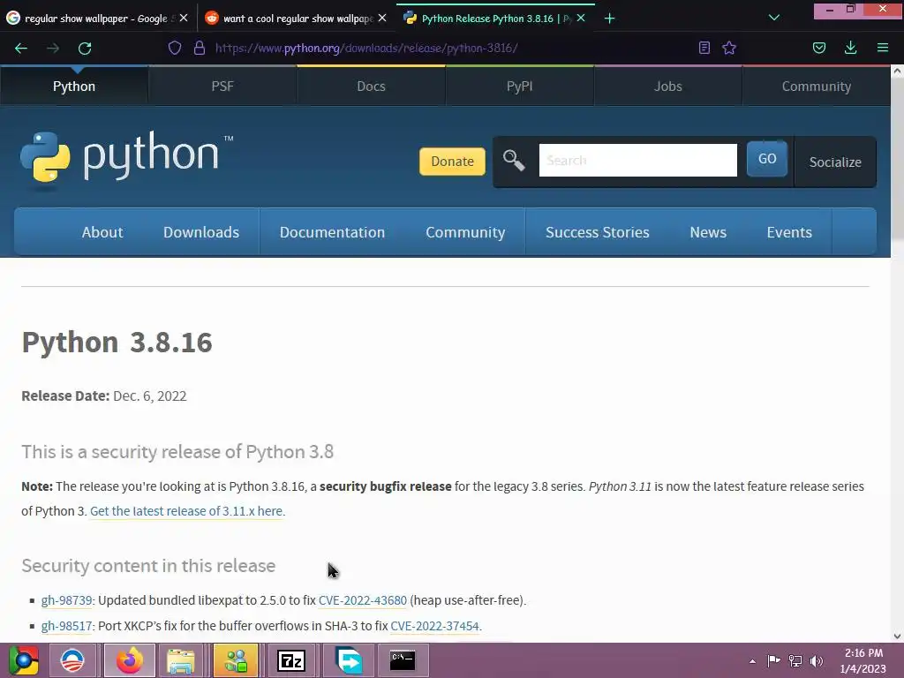Open the Pocket save icon
Viewport: 904px width, 678px height.
(818, 48)
